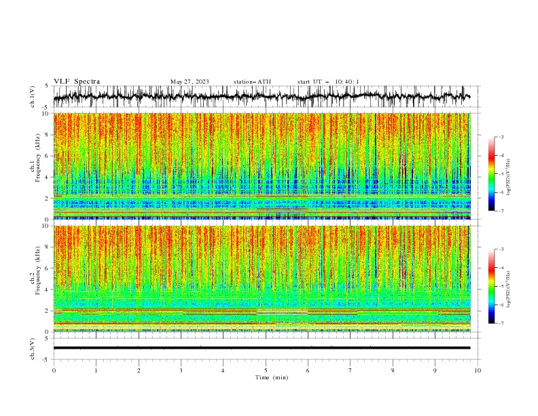Click the "-7" label on ch.2 colorbar
Screen dimensions: 538x416
click(x=501, y=323)
